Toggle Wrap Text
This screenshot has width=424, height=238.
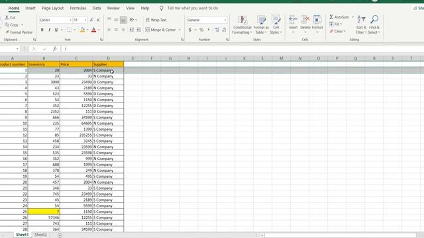tap(156, 20)
